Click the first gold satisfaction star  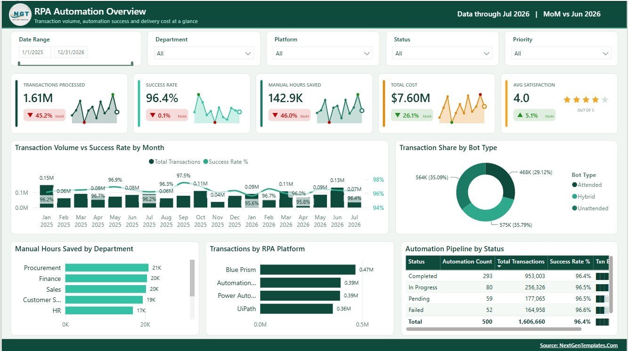pos(567,100)
